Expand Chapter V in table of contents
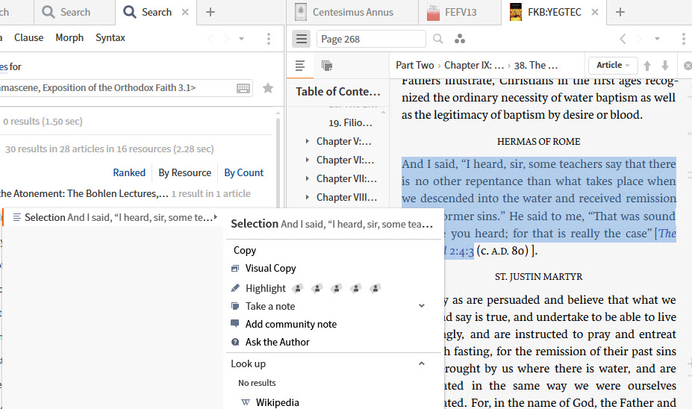 307,141
